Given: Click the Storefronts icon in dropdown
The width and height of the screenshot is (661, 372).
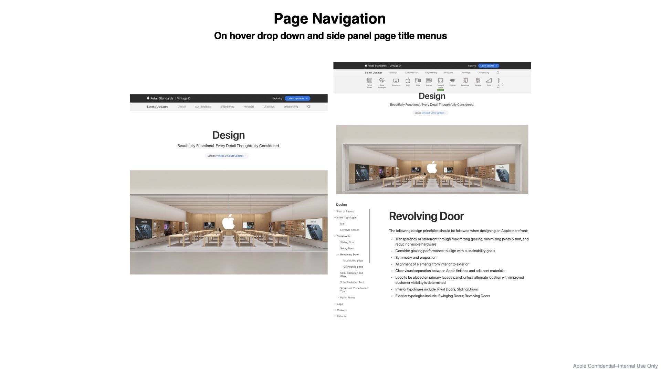Looking at the screenshot, I should tap(396, 81).
